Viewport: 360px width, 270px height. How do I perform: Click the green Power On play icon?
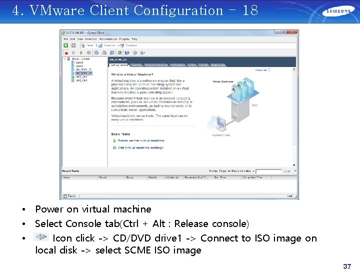click(81, 53)
